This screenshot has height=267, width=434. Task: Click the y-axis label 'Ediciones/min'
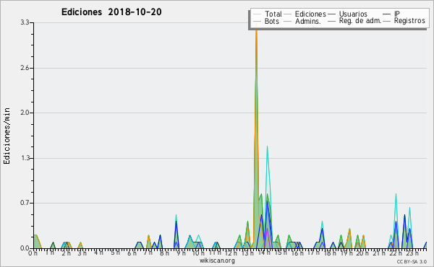(7, 136)
